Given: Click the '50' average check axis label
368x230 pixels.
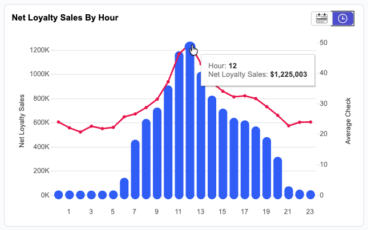Looking at the screenshot, I should click(323, 43).
